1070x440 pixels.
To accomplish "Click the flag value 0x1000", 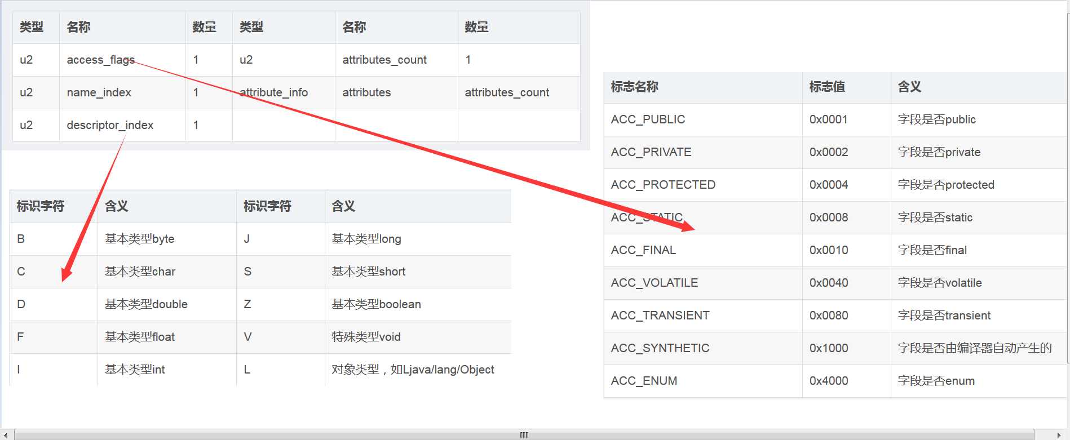I will point(829,348).
